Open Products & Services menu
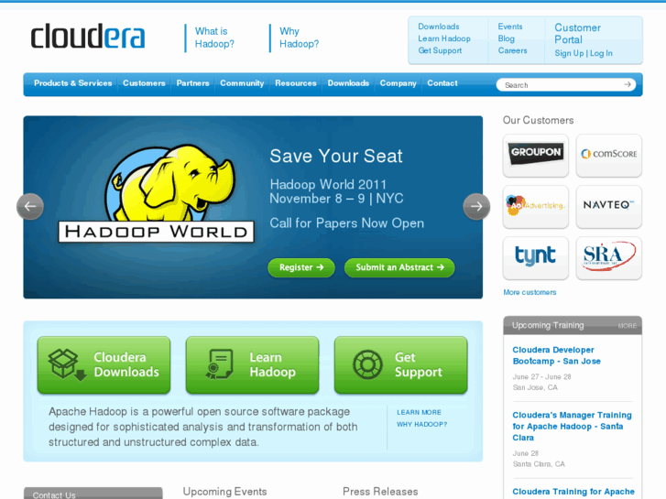Viewport: 666px width, 499px height. click(x=73, y=83)
